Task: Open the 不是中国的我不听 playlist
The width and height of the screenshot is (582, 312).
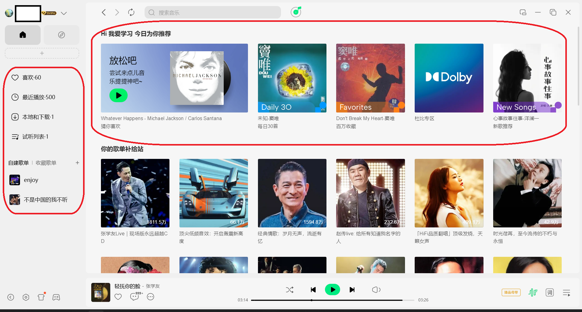Action: pos(38,200)
